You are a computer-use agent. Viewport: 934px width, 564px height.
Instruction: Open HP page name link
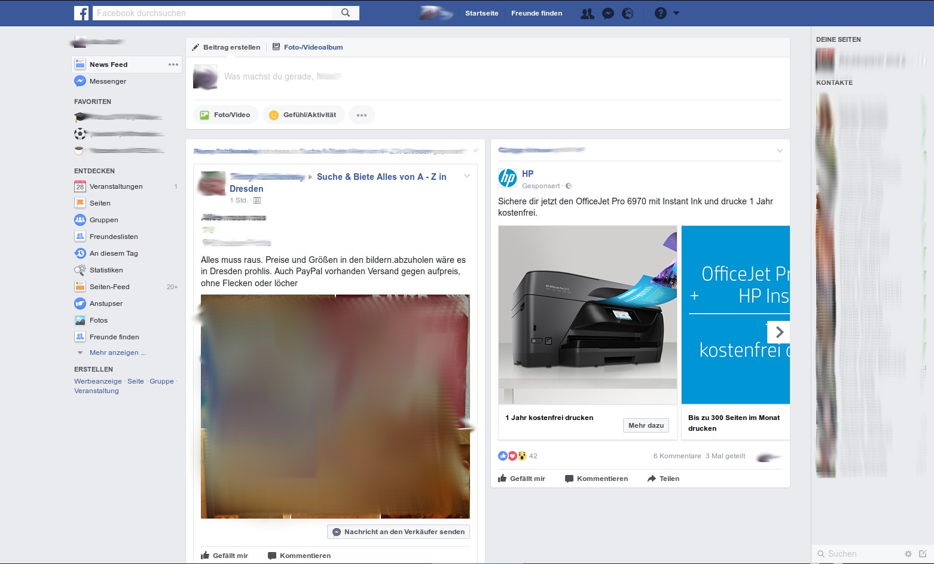[x=527, y=174]
